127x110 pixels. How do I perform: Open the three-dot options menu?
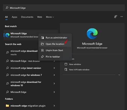pos(122,17)
